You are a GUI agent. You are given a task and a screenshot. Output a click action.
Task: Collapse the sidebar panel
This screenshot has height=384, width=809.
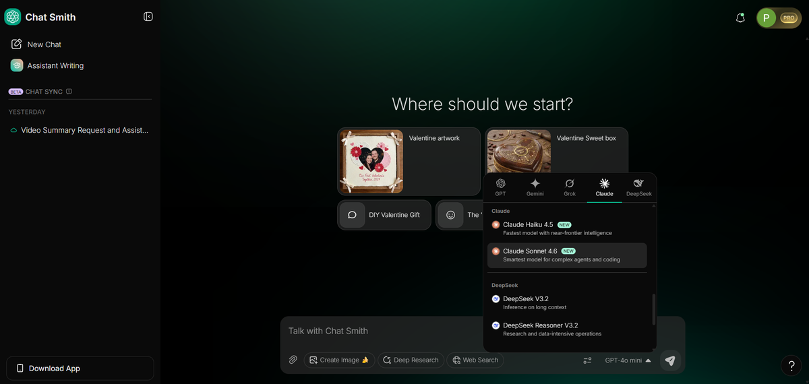click(x=148, y=17)
